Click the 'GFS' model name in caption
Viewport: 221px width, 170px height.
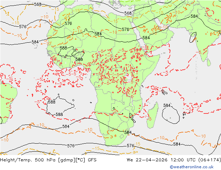pyautogui.click(x=92, y=160)
